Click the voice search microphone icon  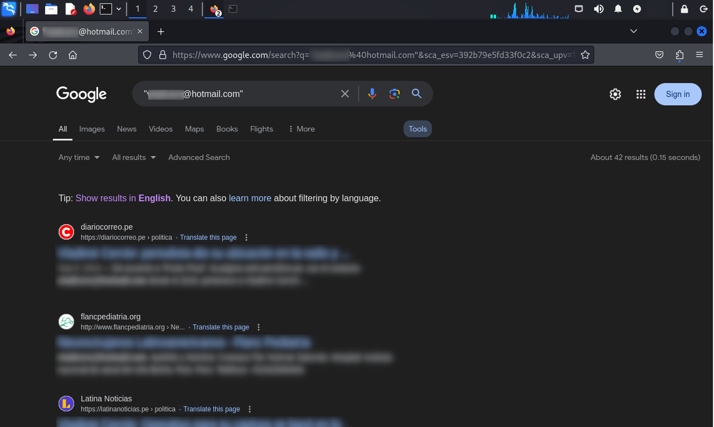[x=372, y=94]
